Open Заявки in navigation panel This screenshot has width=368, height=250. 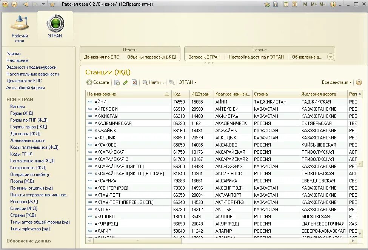[x=14, y=54]
